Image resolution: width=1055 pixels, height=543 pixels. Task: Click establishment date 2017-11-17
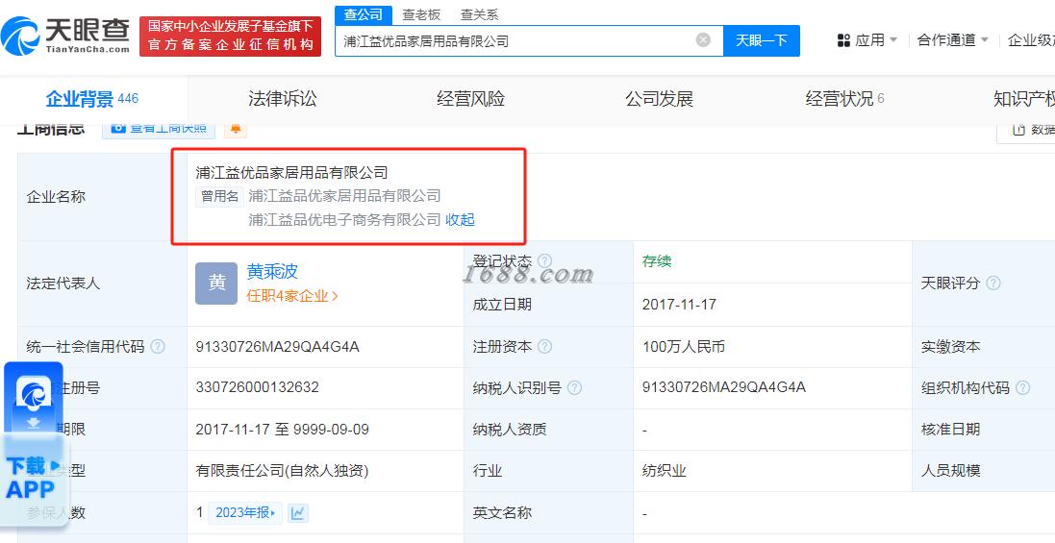(x=679, y=304)
